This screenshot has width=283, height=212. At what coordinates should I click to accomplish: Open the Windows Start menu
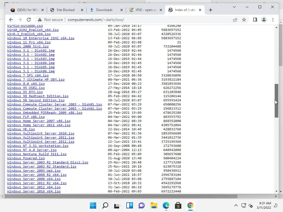[93, 205]
